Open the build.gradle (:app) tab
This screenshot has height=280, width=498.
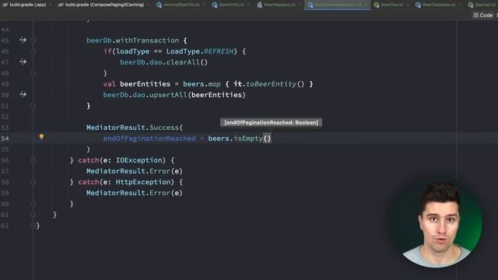pos(28,5)
